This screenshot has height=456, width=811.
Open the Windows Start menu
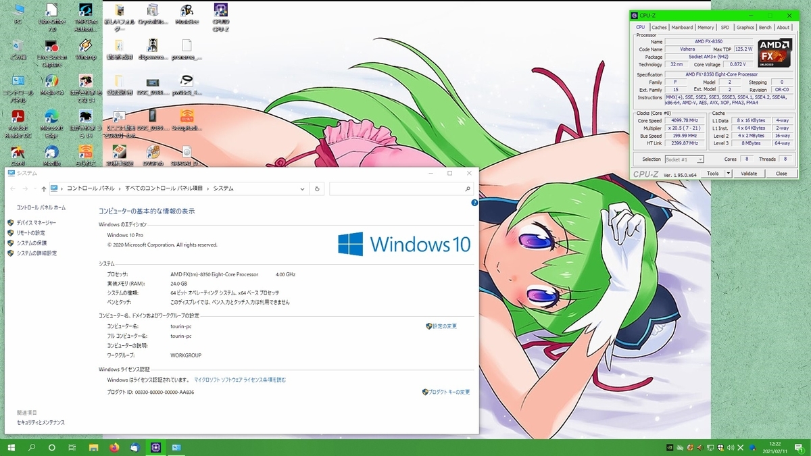tap(10, 448)
